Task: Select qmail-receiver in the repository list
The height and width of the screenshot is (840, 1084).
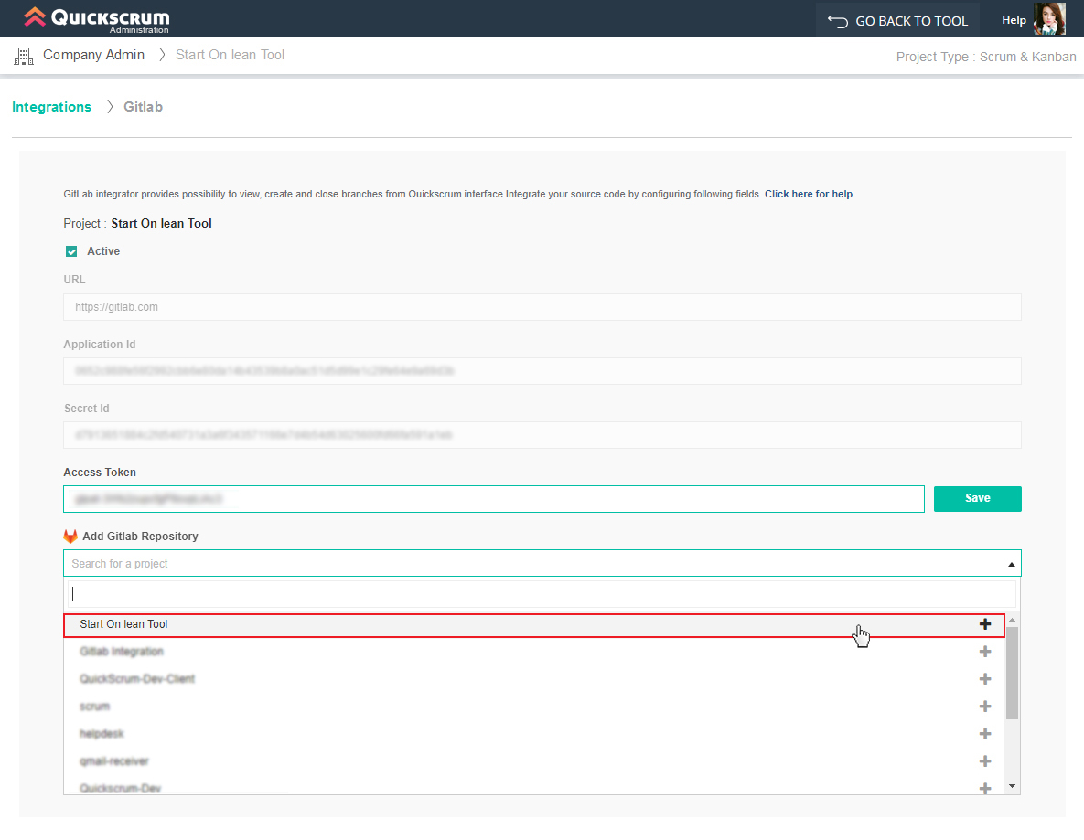Action: coord(533,761)
